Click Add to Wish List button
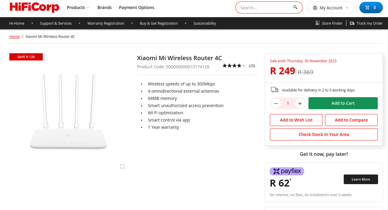The image size is (388, 210). coord(296,120)
